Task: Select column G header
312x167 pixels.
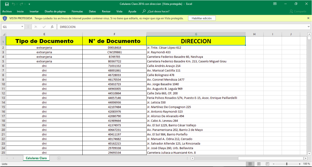Action: 196,34
